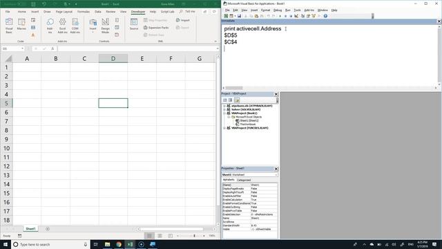
Task: Switch to Page Layout view icon
Action: tap(160, 235)
